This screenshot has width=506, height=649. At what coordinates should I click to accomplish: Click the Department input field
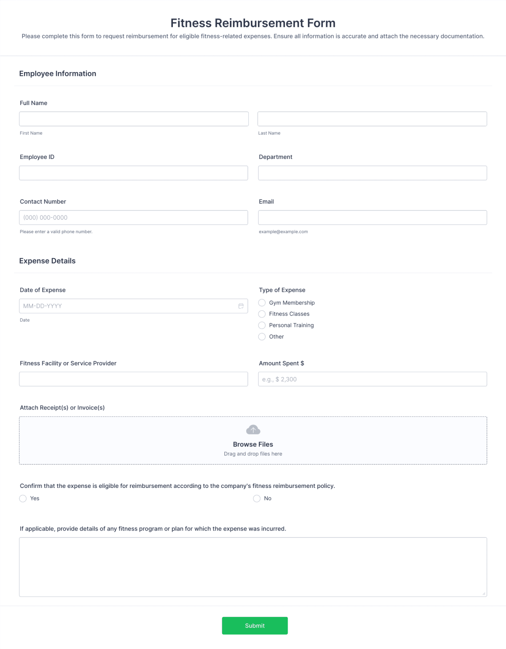(x=372, y=172)
